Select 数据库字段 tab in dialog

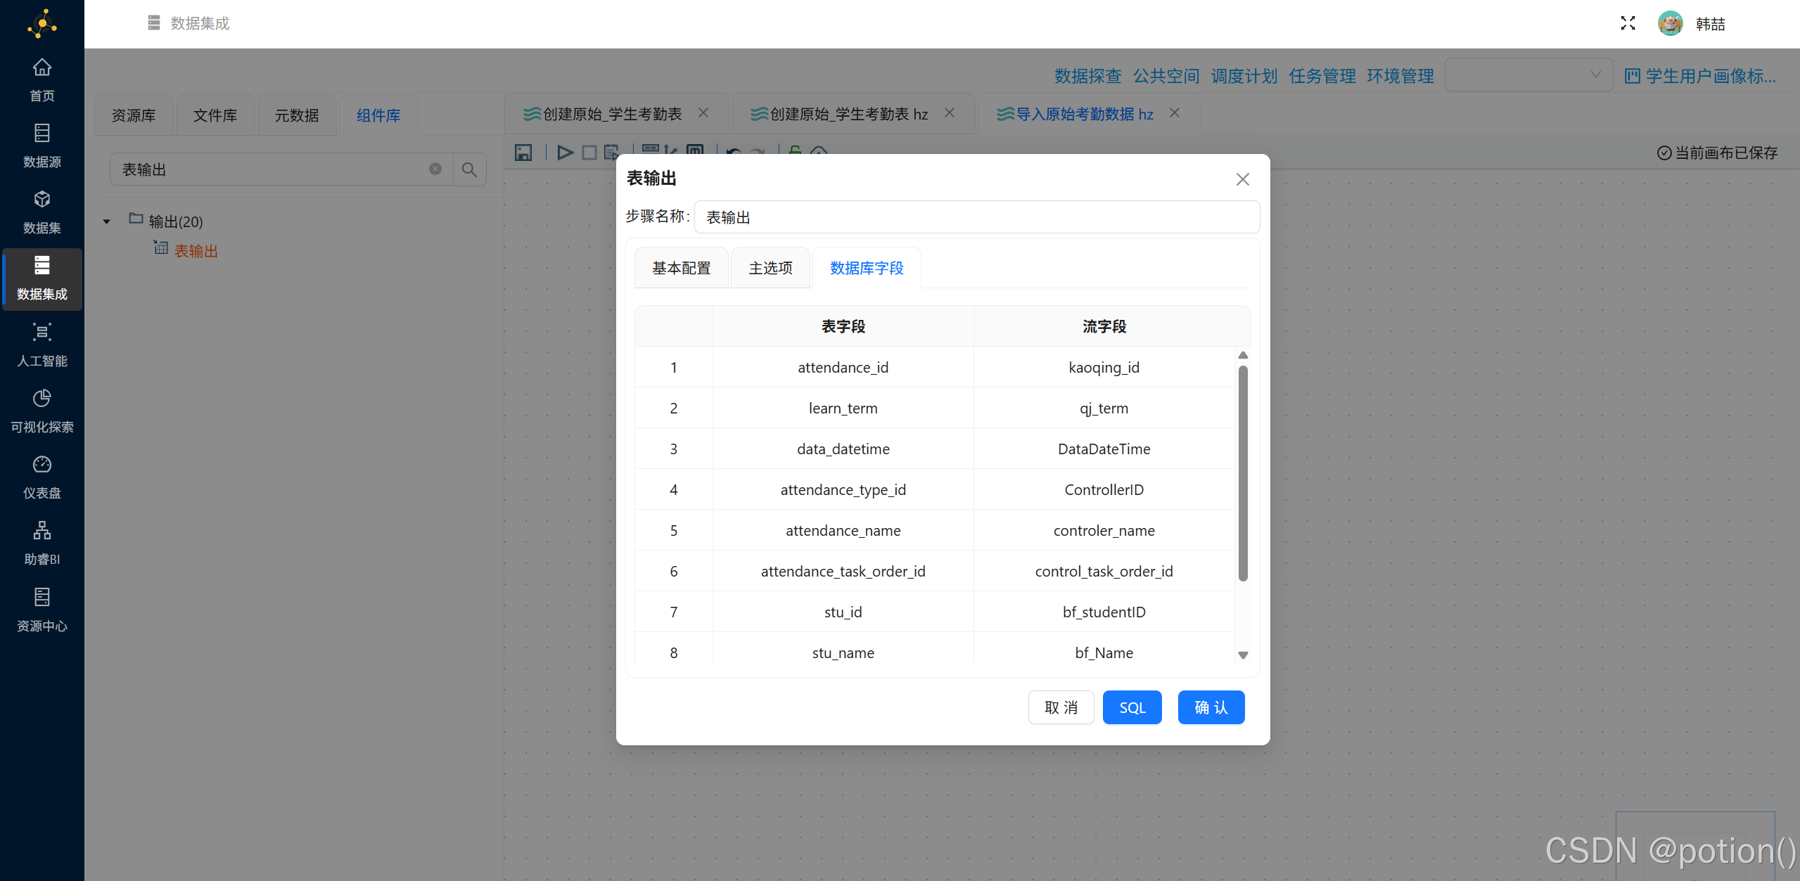tap(867, 268)
